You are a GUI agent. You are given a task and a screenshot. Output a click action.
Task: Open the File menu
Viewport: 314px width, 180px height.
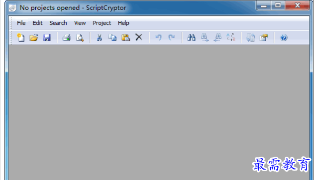(21, 23)
